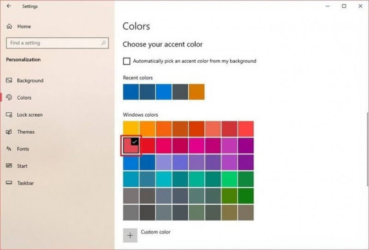
Task: Click the Colors palette icon
Action: (x=9, y=97)
